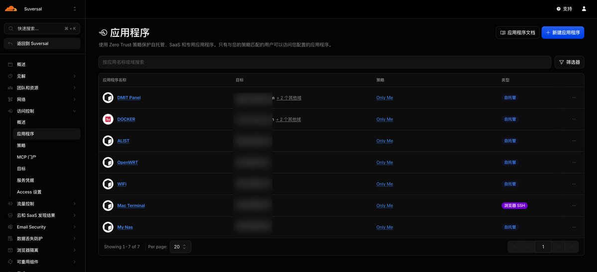Viewport: 597px width, 272px height.
Task: Select 应用程序 in the sidebar
Action: [x=47, y=134]
